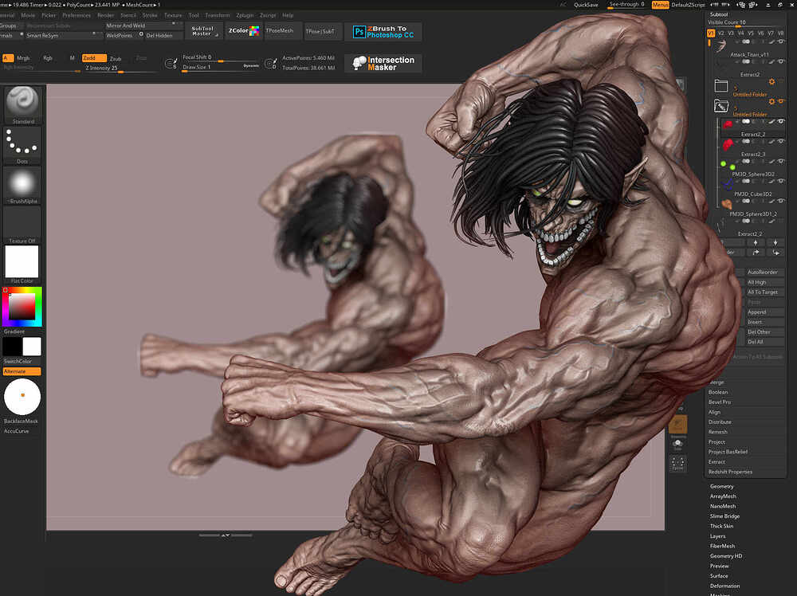797x596 pixels.
Task: Select the PM3D_Sphere3D1_2 orange thumbnail
Action: [x=726, y=204]
